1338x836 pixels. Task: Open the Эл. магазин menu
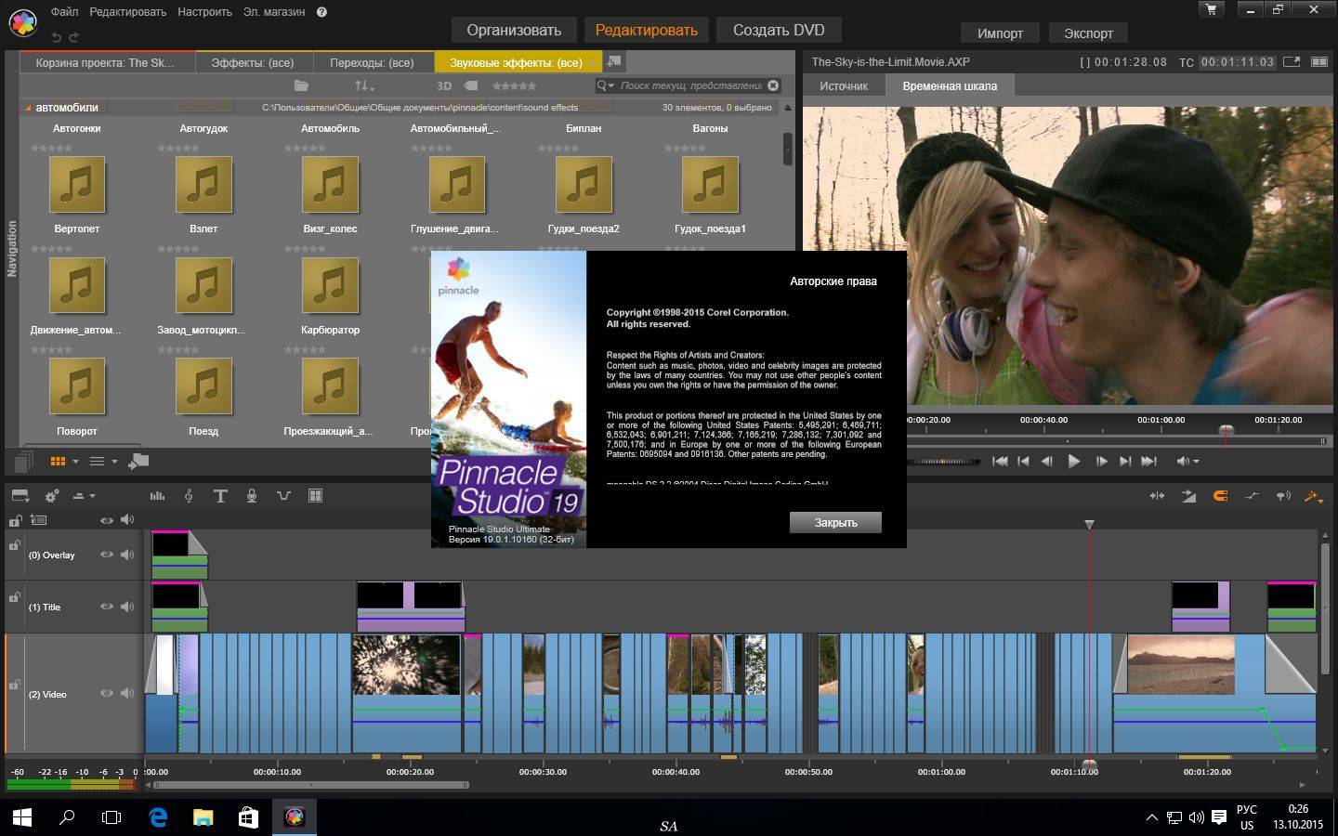pyautogui.click(x=274, y=12)
